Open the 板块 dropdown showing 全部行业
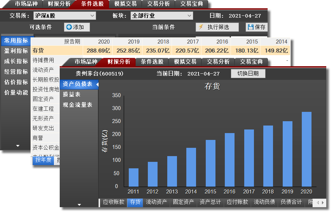332x214 pixels. point(162,16)
